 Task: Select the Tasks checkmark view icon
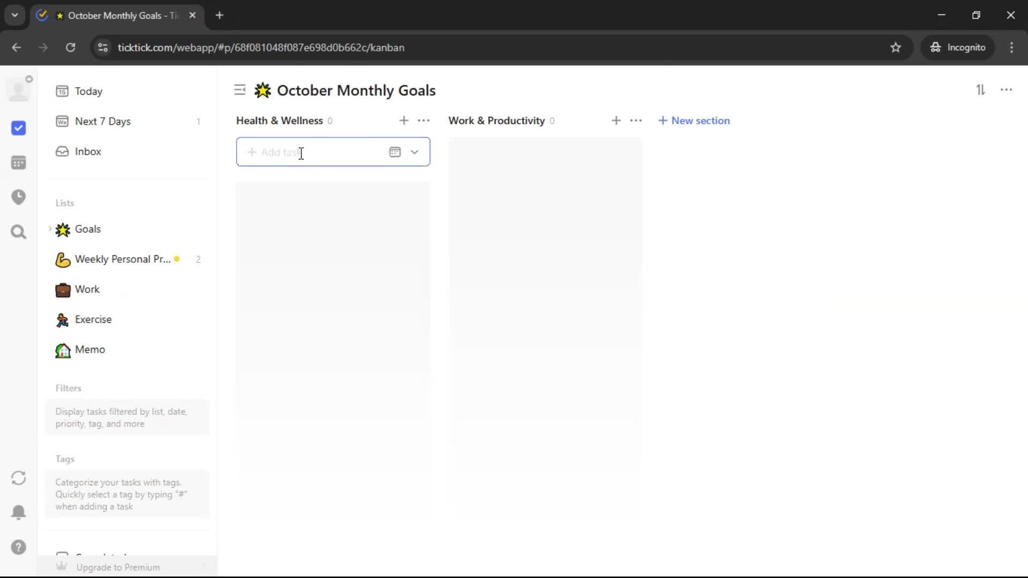tap(18, 128)
